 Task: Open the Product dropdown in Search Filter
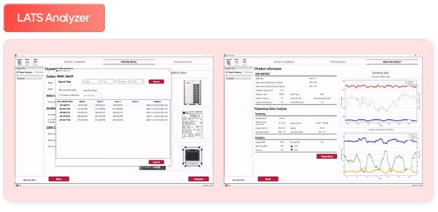pyautogui.click(x=92, y=81)
